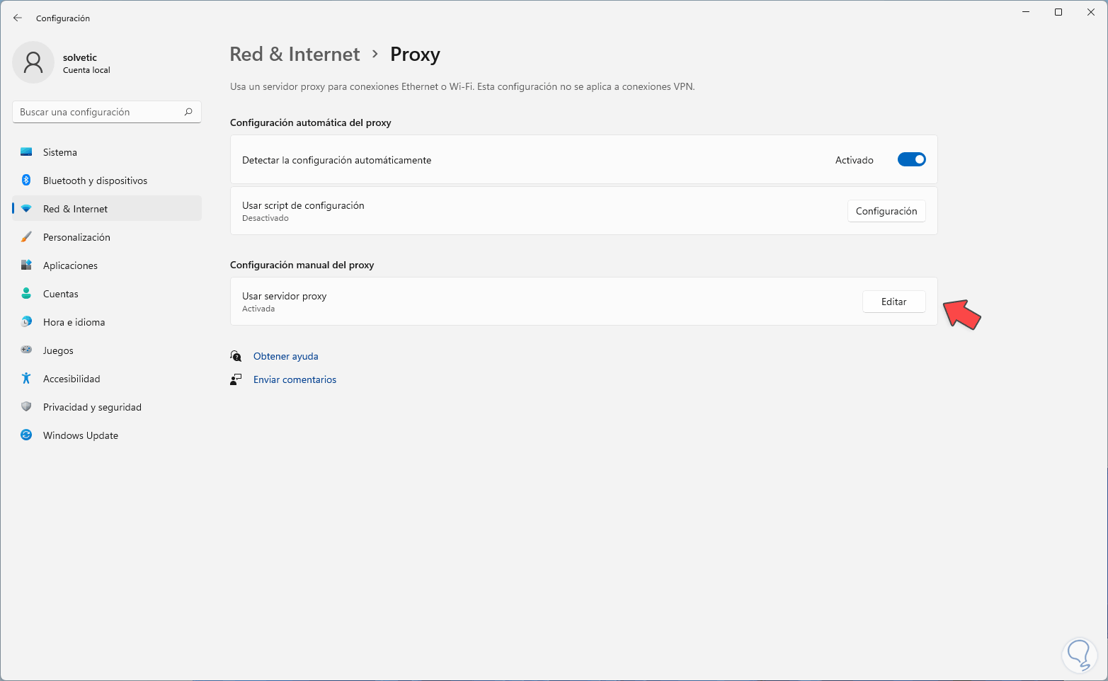
Task: Click the Juegos gamepad icon
Action: 26,350
